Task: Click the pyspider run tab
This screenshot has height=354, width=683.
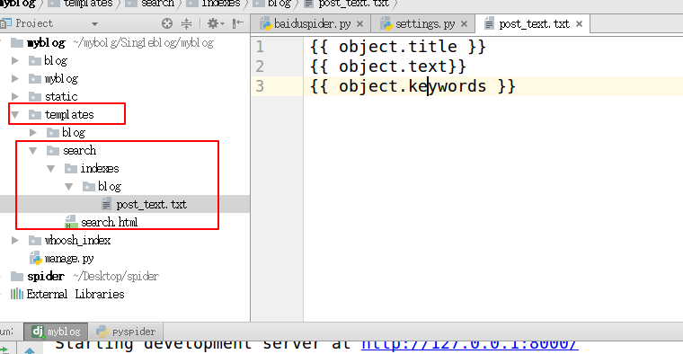Action: click(x=126, y=332)
